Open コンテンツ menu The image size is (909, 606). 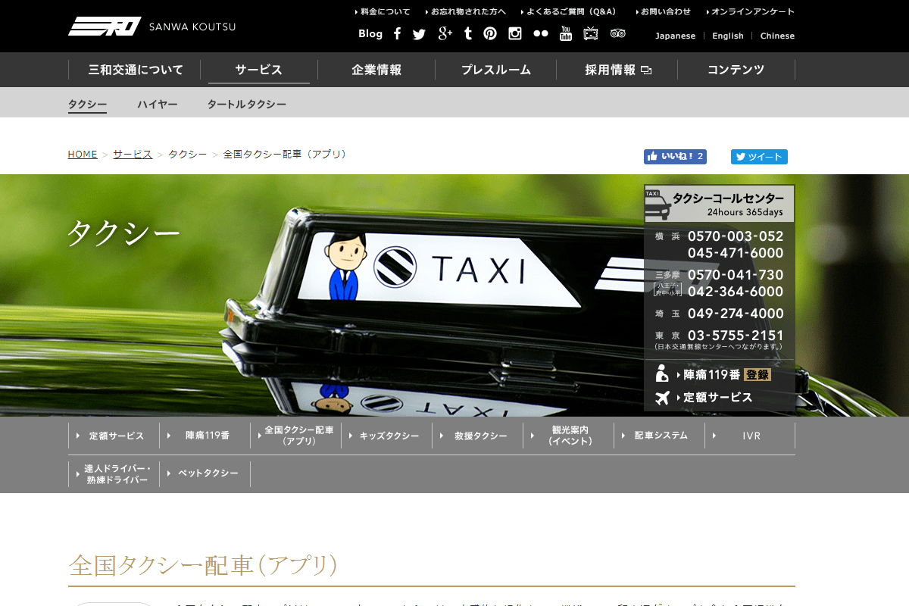tap(736, 70)
